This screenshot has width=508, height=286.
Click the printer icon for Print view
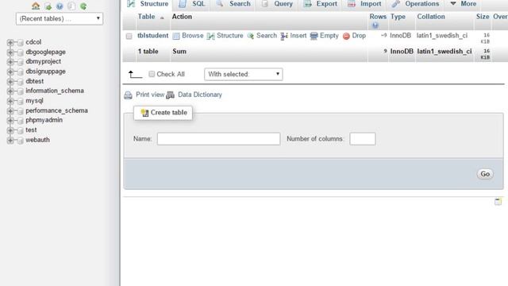click(x=129, y=95)
